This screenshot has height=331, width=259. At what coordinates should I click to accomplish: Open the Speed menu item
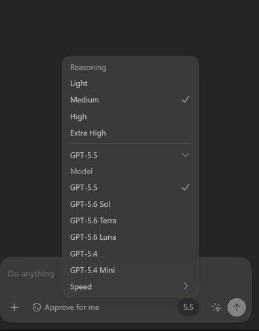tap(130, 286)
